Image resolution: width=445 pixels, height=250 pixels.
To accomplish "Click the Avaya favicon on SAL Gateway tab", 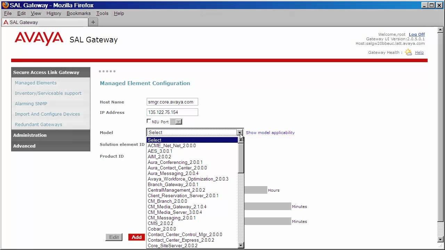I will pyautogui.click(x=6, y=22).
